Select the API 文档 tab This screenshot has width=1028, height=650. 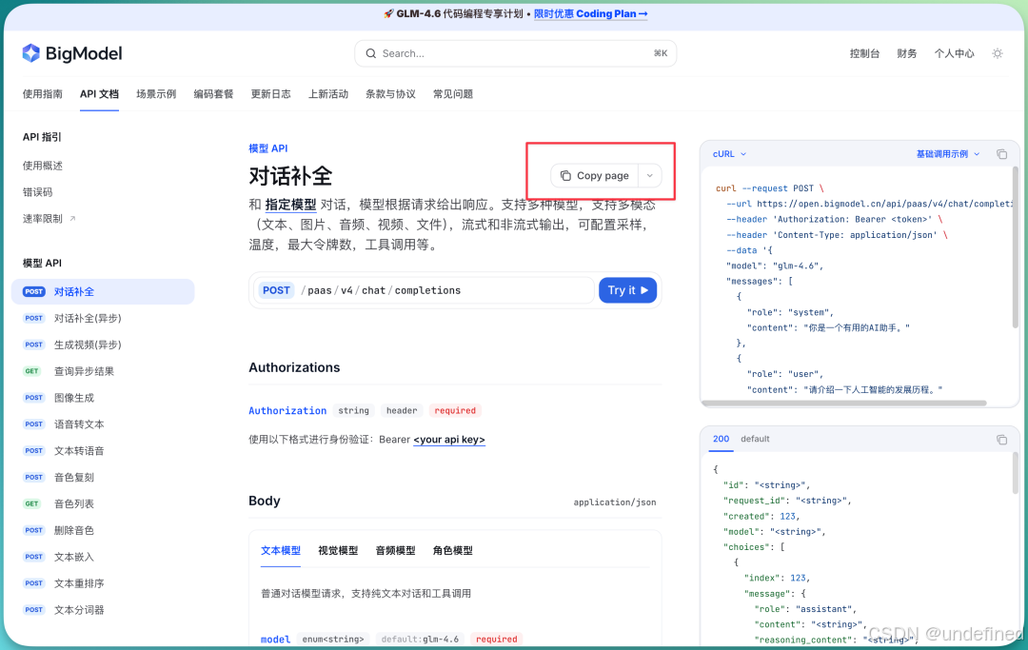[99, 94]
